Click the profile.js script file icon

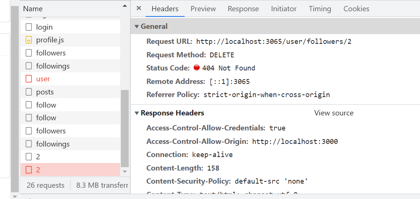click(x=29, y=40)
